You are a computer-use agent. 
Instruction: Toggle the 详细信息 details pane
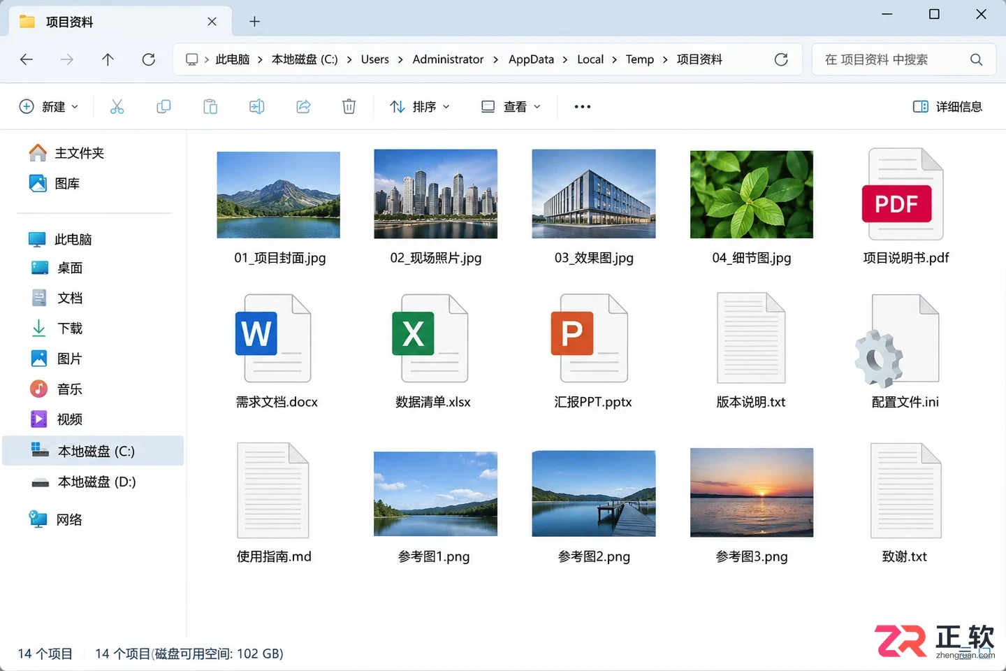tap(947, 106)
